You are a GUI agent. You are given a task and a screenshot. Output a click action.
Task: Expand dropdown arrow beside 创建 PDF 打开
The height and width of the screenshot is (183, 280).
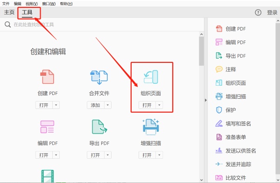(56, 105)
